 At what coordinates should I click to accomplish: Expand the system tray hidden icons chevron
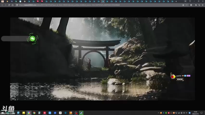158,113
